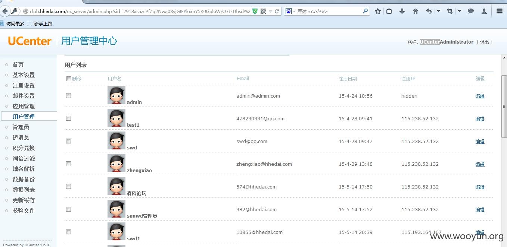
Task: Select 数据备份 in the sidebar
Action: [24, 179]
